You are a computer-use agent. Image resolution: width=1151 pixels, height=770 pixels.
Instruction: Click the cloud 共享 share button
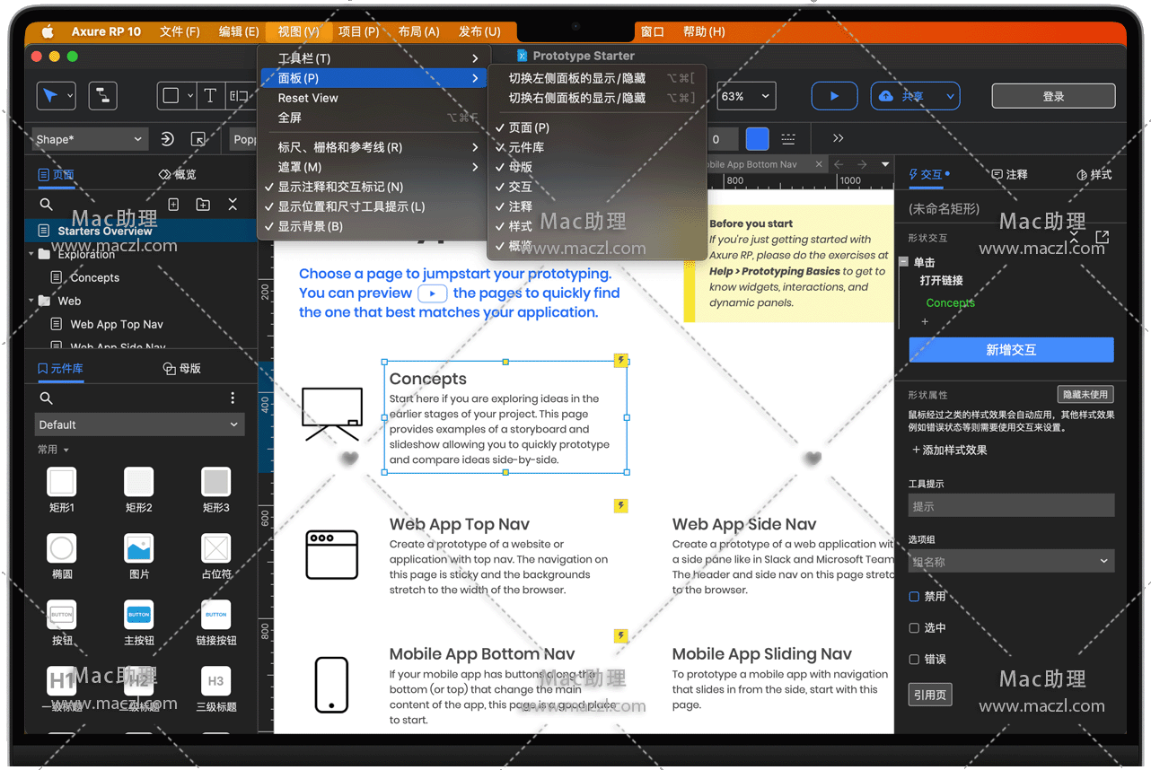[915, 96]
